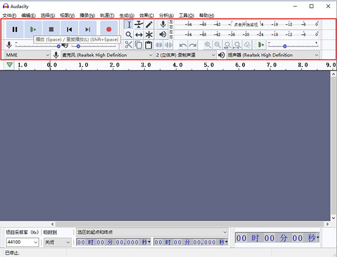Image resolution: width=337 pixels, height=257 pixels.
Task: Select the I-beam Selection tool
Action: [x=129, y=24]
